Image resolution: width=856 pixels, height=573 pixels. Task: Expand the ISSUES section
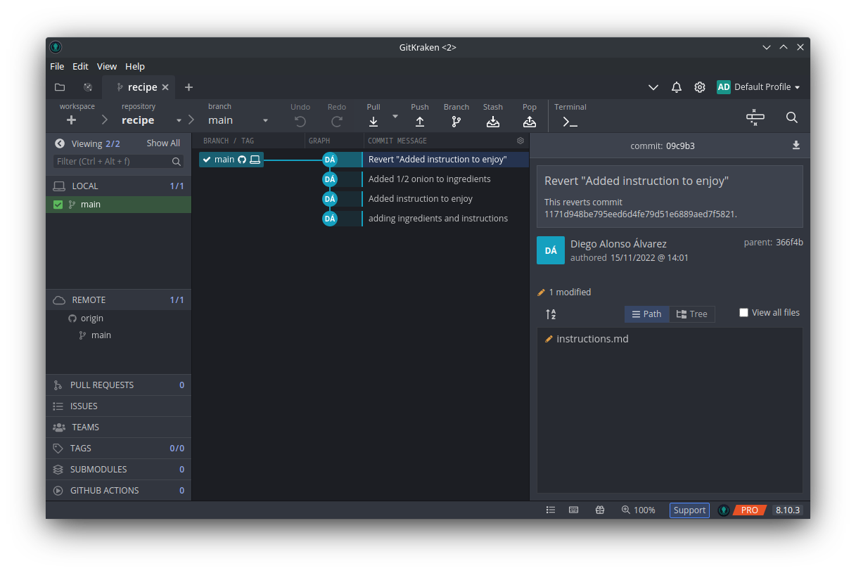[118, 406]
